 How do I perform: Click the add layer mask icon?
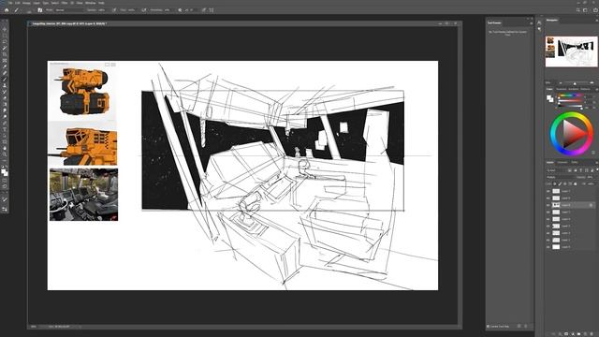566,333
